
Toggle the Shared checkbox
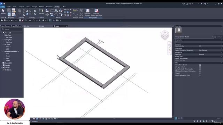point(200,73)
